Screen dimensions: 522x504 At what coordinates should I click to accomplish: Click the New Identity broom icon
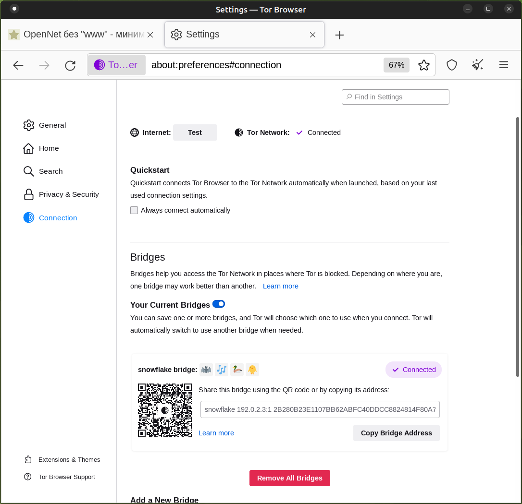click(477, 65)
